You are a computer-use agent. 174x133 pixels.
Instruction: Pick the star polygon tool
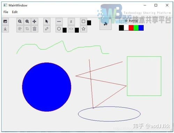[83, 29]
